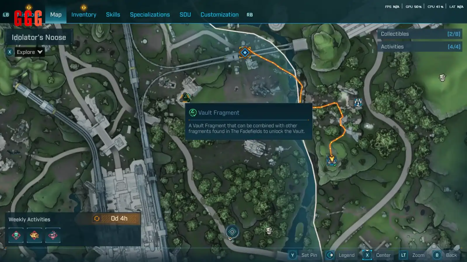Click the Weekly Activities label
The width and height of the screenshot is (467, 262).
click(29, 219)
